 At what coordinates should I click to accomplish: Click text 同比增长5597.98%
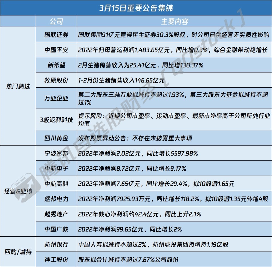pyautogui.click(x=172, y=153)
